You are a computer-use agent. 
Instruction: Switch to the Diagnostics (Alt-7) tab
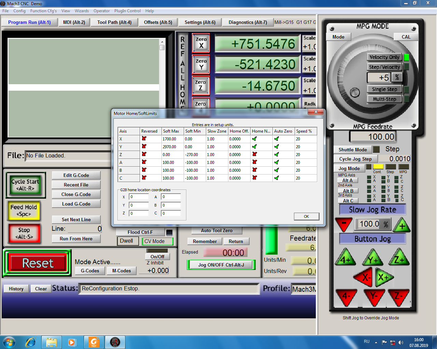(248, 22)
